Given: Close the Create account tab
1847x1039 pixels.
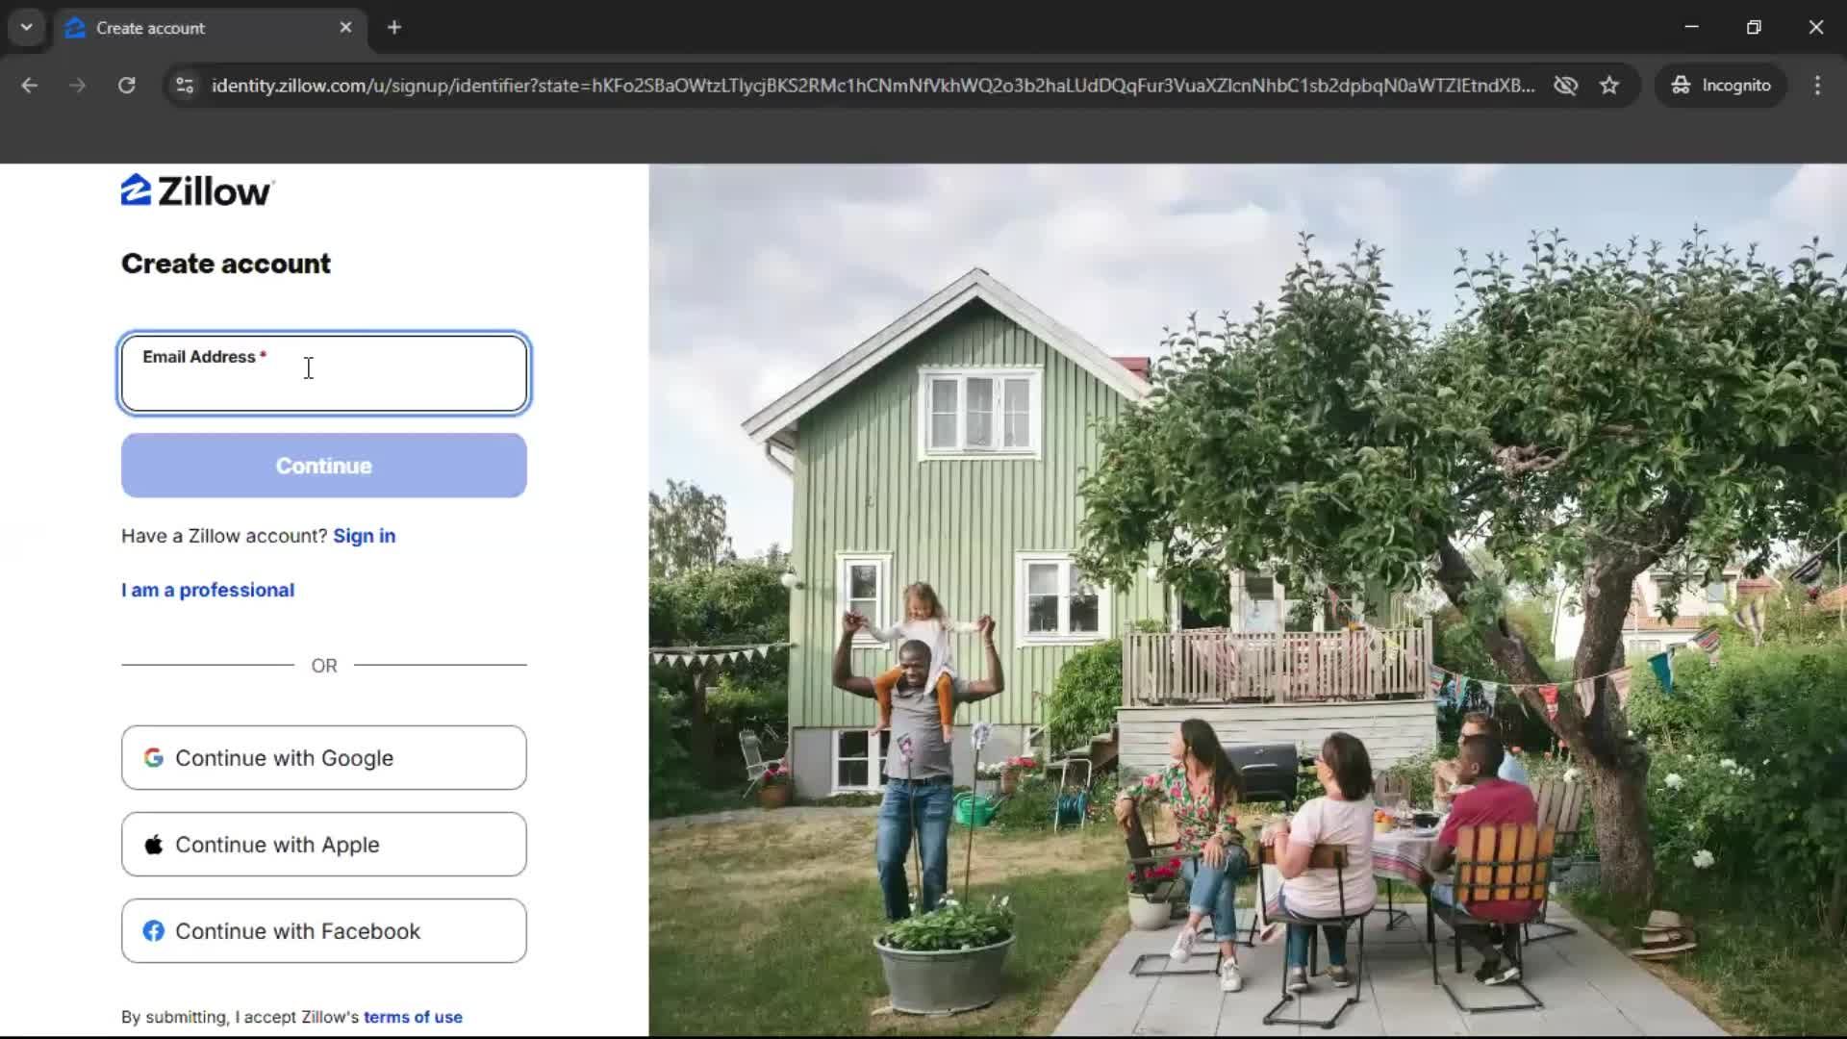Looking at the screenshot, I should 346,28.
